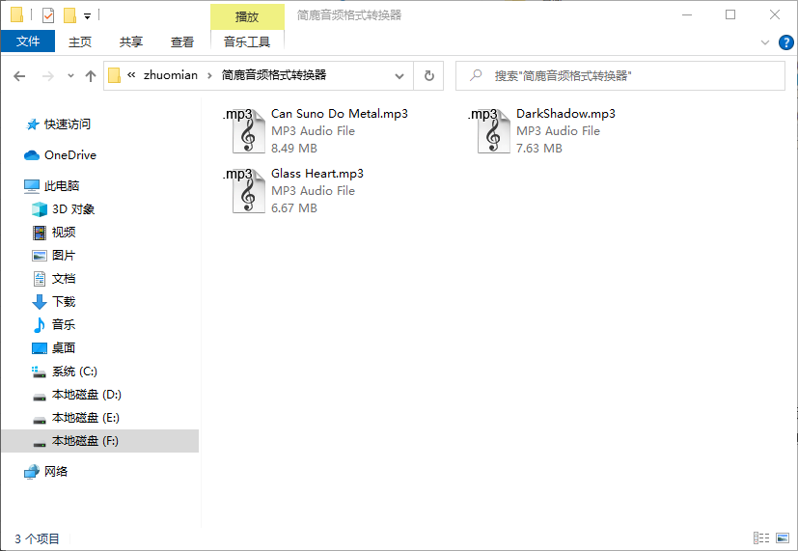Open the 文件 ribbon tab
Viewport: 798px width, 551px height.
(x=28, y=41)
